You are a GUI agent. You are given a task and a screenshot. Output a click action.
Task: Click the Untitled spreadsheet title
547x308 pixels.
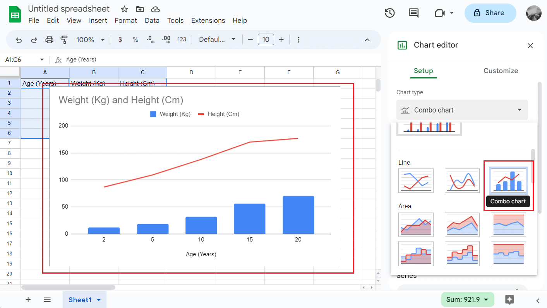pos(69,9)
